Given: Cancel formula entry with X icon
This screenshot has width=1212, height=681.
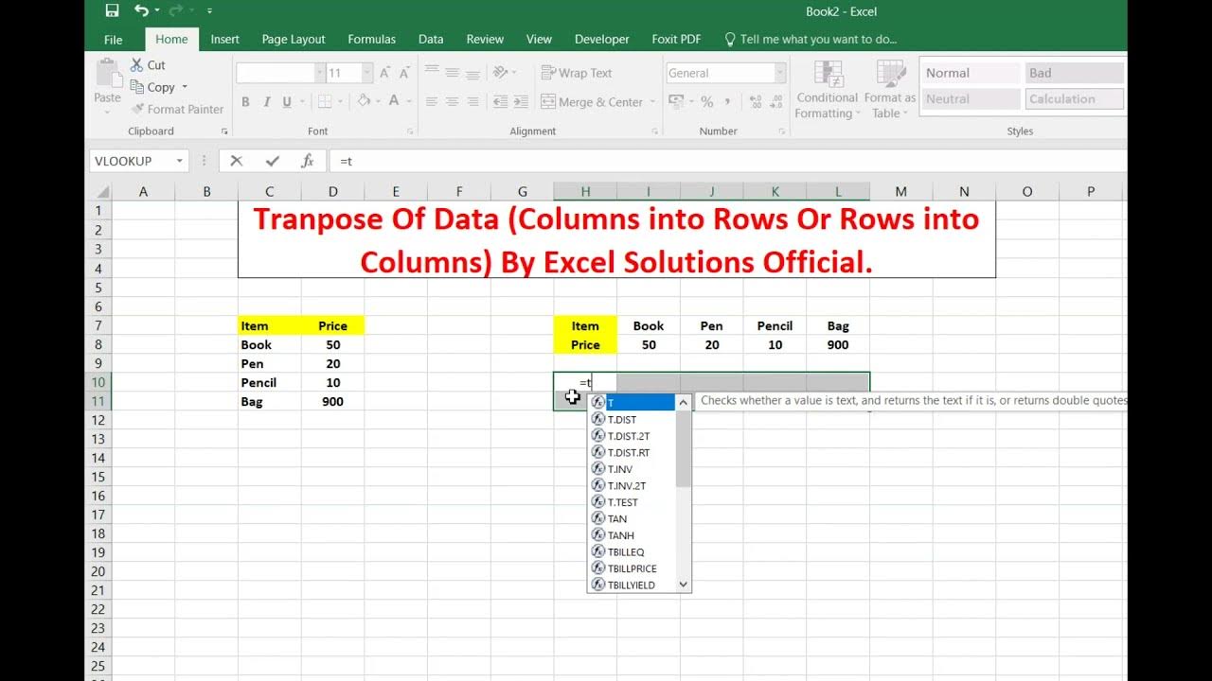Looking at the screenshot, I should (237, 161).
